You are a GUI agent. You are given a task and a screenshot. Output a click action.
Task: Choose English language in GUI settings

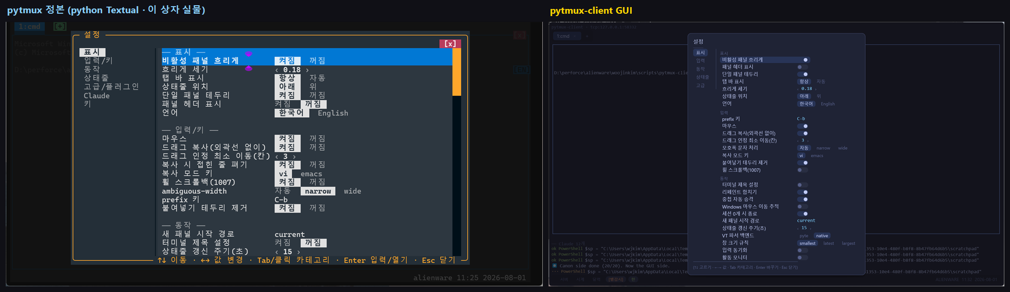827,104
